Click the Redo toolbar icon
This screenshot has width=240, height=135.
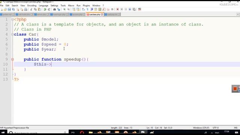(49, 9)
